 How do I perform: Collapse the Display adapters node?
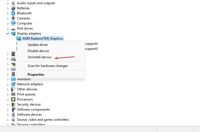[8, 34]
